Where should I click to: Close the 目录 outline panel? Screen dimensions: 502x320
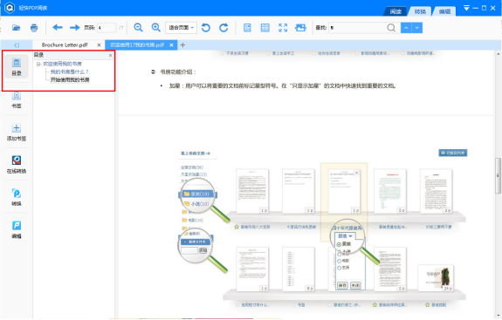(111, 55)
